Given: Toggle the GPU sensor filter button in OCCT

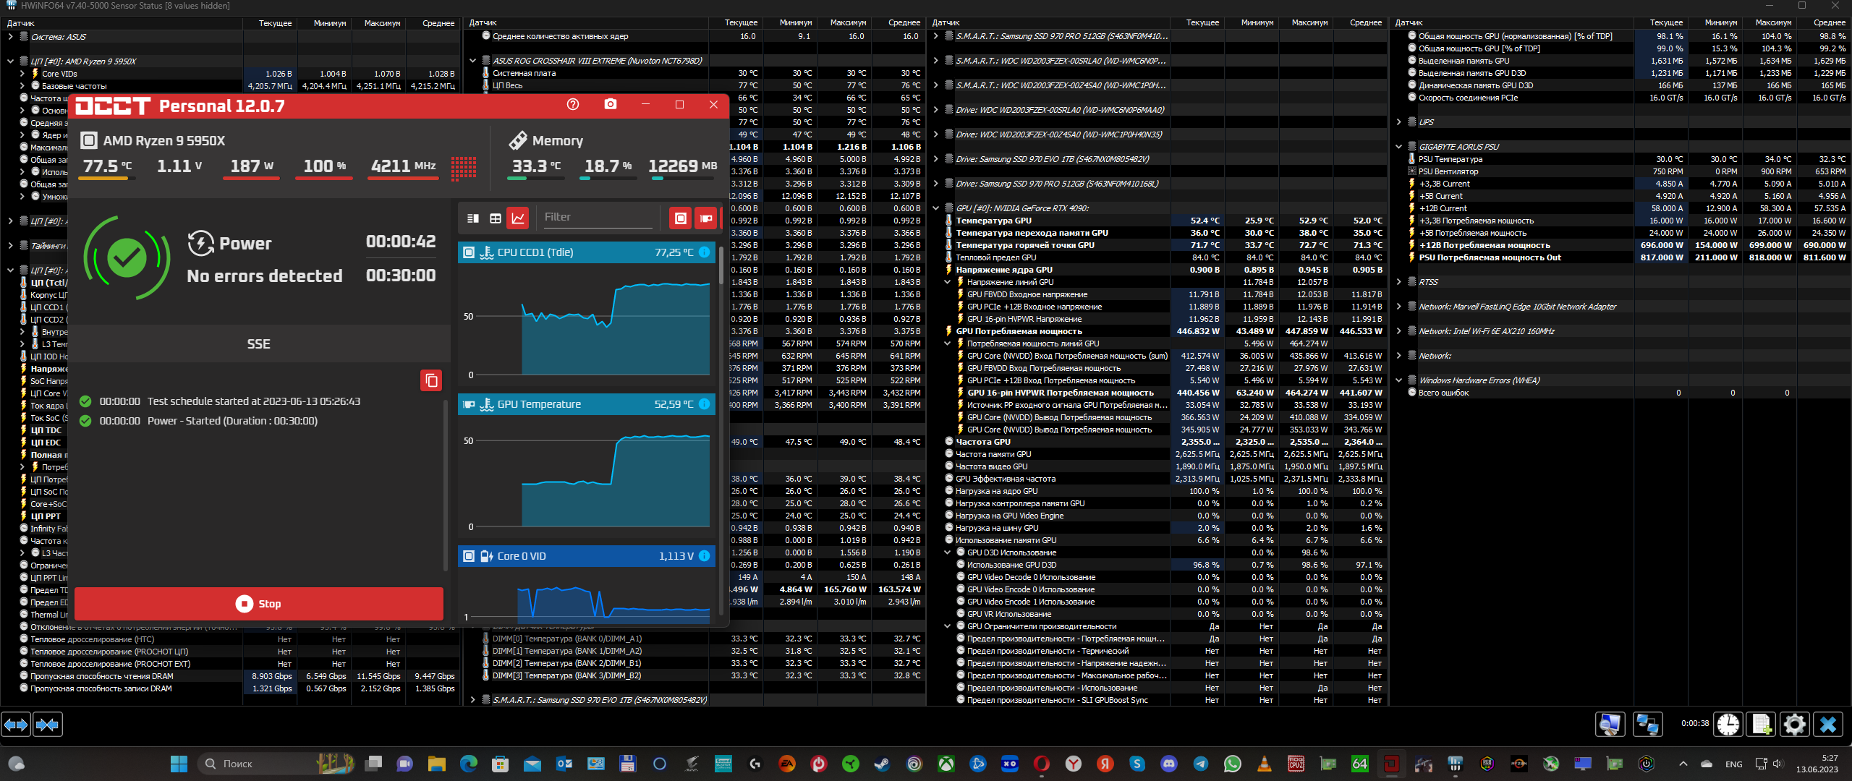Looking at the screenshot, I should pos(705,218).
